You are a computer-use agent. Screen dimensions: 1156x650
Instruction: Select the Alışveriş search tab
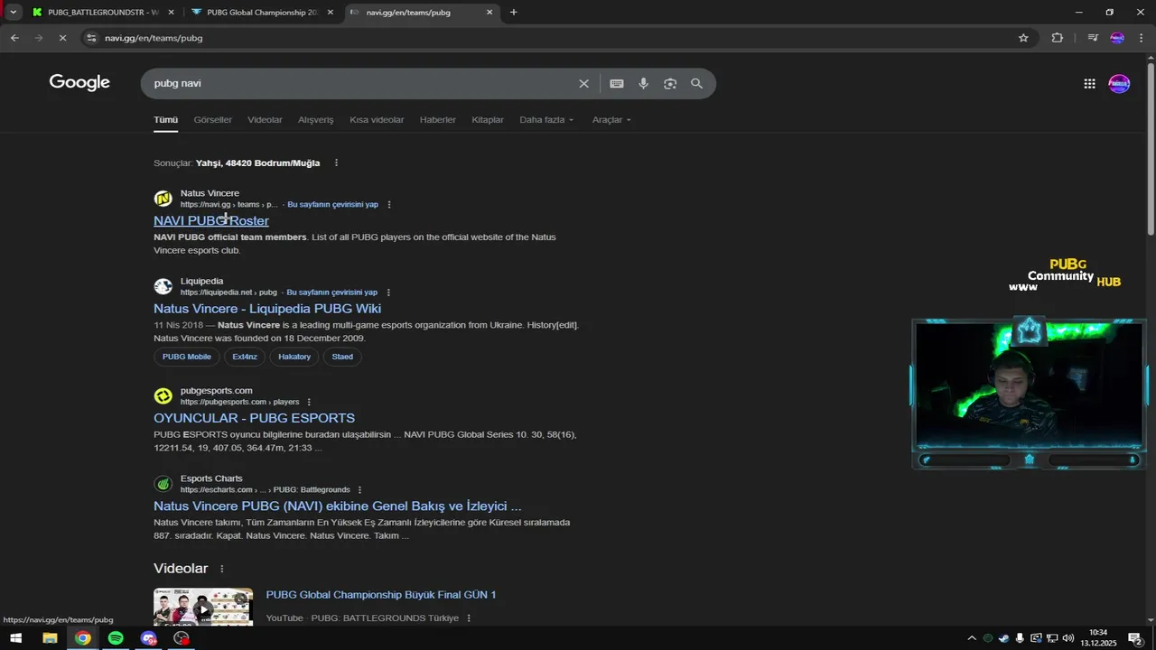[316, 120]
